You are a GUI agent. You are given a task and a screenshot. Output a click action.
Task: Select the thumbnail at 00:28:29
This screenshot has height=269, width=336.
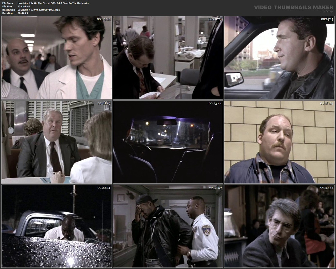click(280, 142)
